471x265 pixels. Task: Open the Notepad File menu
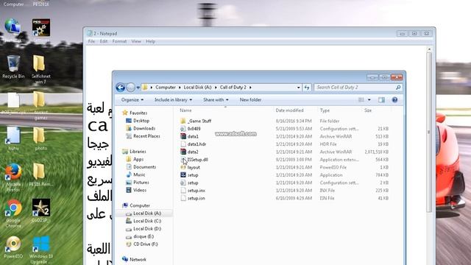click(x=91, y=41)
